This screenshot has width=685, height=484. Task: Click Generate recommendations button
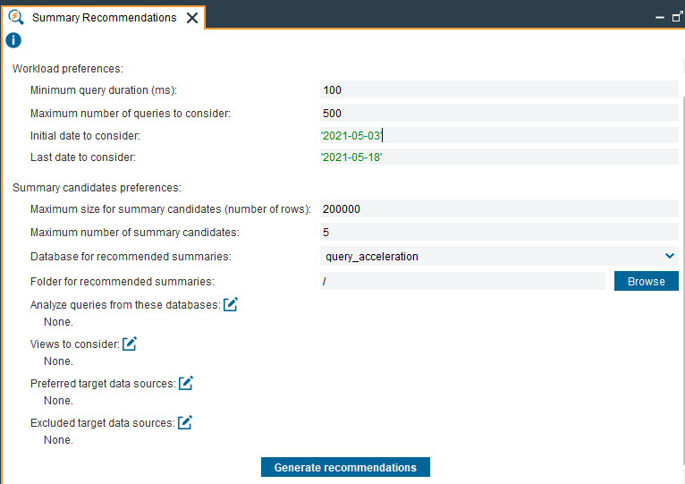[345, 467]
